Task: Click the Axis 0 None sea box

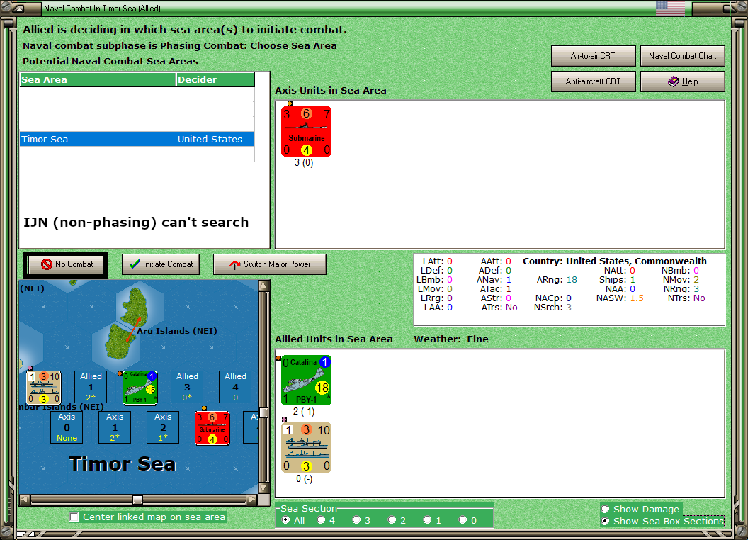Action: click(x=67, y=427)
